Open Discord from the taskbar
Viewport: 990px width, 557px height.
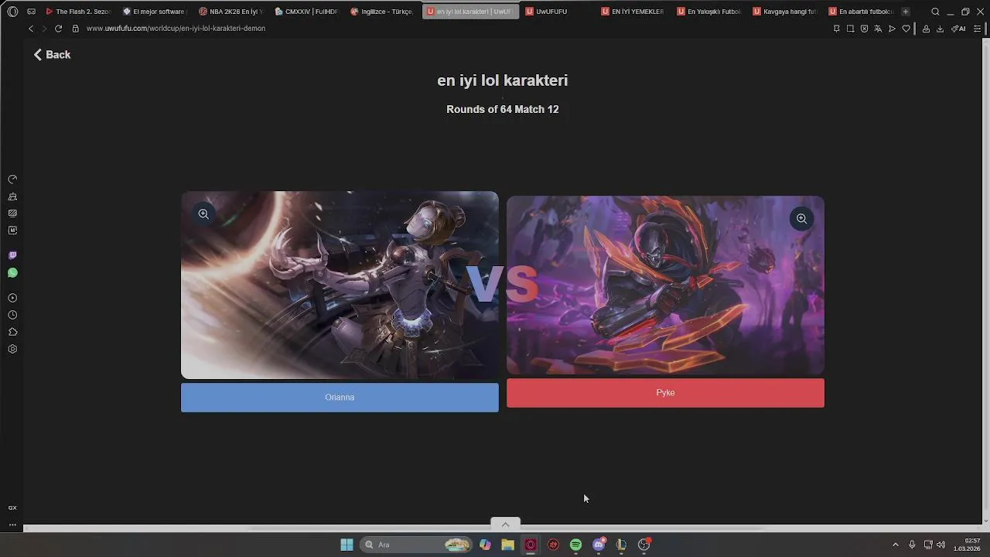coord(599,545)
